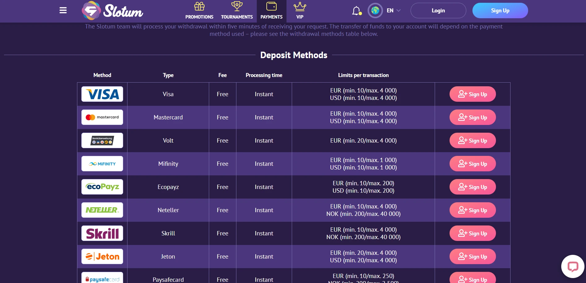Click the Type column header
The width and height of the screenshot is (586, 283).
(x=168, y=75)
